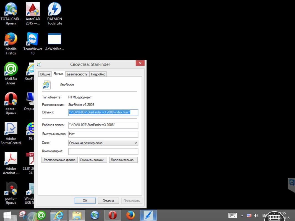The height and width of the screenshot is (221, 295).
Task: Click the Сменить значок button
Action: tap(93, 160)
